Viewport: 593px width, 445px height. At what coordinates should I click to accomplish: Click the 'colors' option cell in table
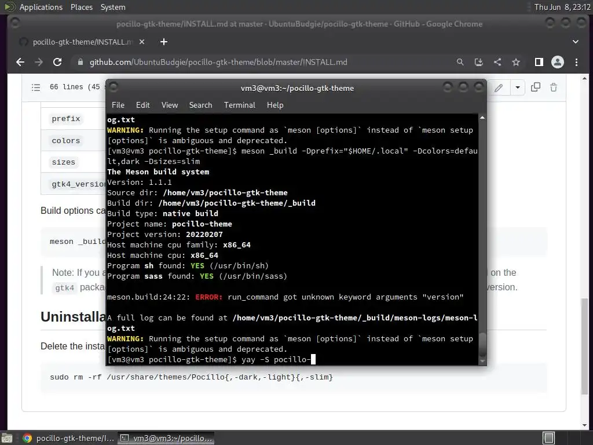point(66,141)
